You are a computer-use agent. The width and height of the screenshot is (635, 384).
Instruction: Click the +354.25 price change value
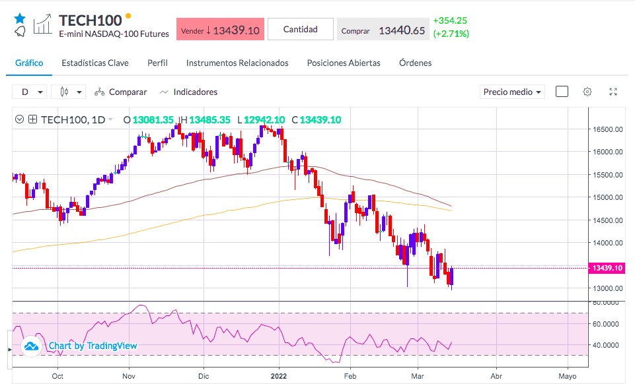click(450, 20)
